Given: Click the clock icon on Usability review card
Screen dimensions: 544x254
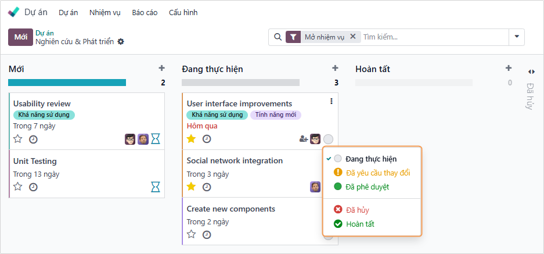Looking at the screenshot, I should (33, 139).
